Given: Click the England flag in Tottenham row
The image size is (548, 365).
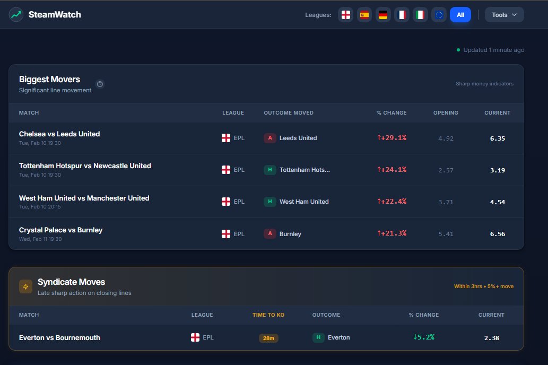Looking at the screenshot, I should [x=226, y=170].
